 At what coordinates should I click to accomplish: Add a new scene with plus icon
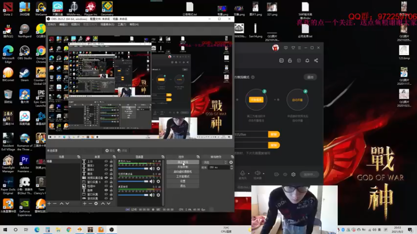click(49, 203)
